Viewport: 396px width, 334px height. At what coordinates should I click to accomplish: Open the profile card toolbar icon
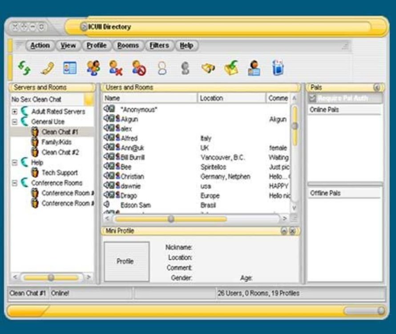coord(70,68)
